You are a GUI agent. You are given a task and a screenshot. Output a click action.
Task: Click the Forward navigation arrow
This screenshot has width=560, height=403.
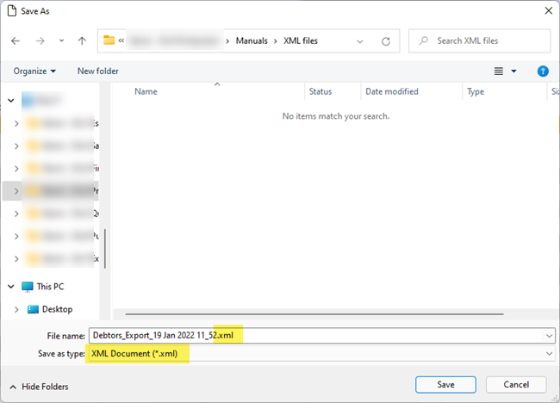[40, 40]
